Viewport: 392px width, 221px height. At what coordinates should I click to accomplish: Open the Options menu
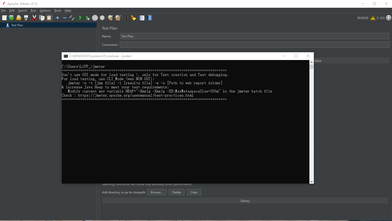45,11
